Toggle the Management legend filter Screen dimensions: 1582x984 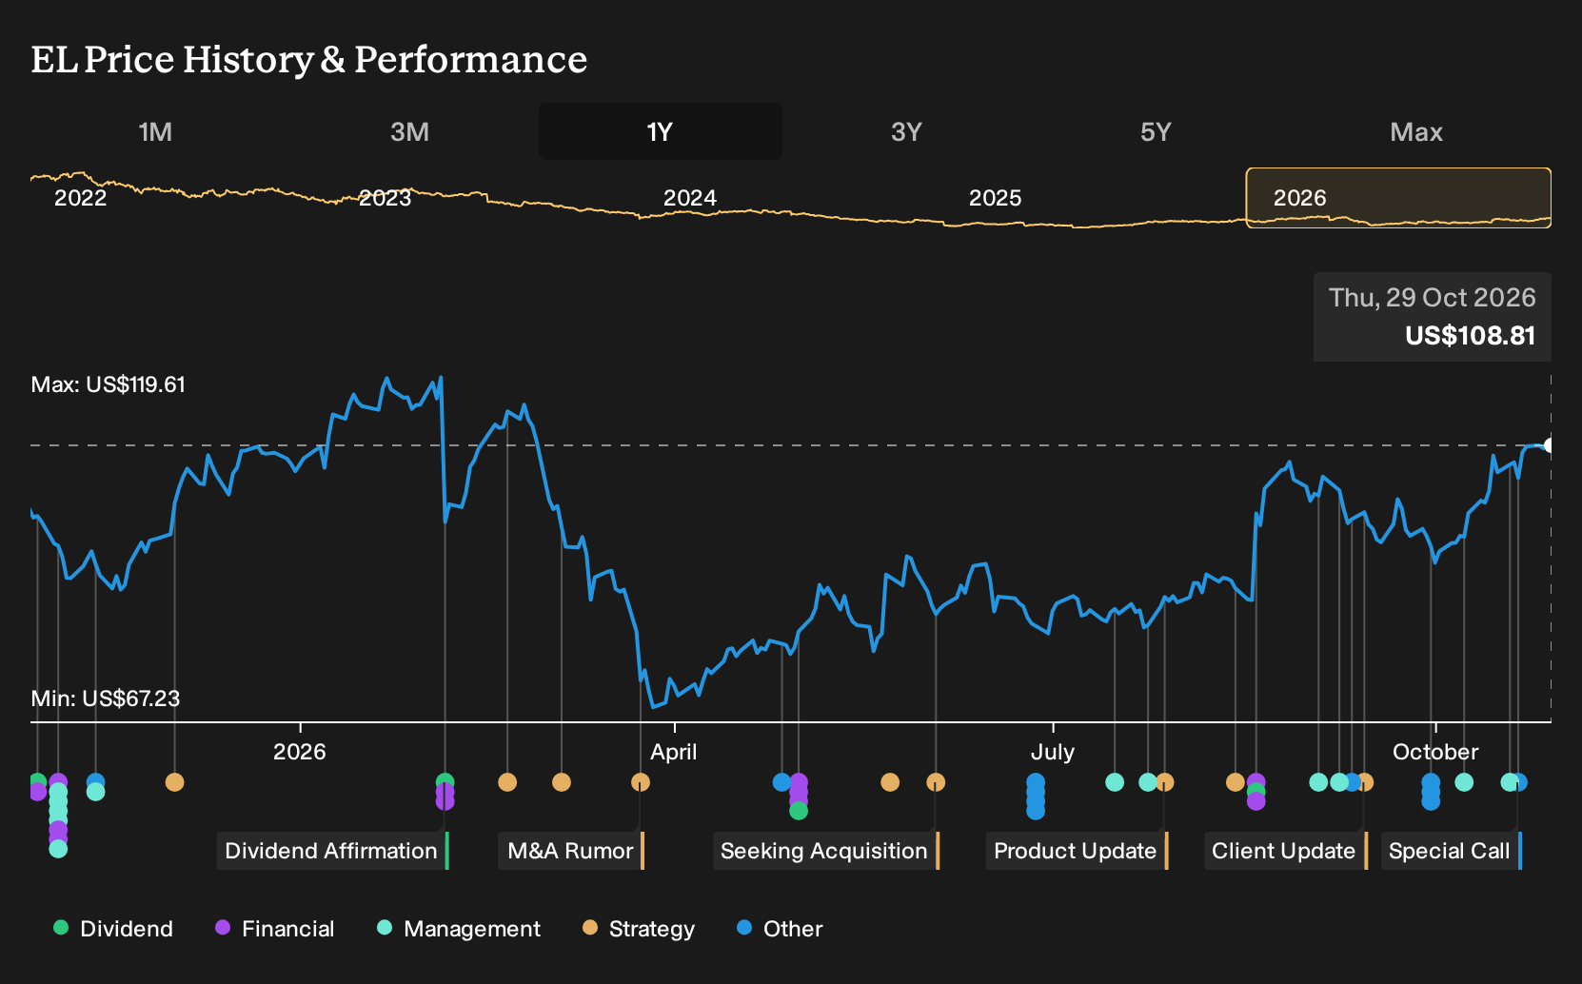pyautogui.click(x=459, y=928)
